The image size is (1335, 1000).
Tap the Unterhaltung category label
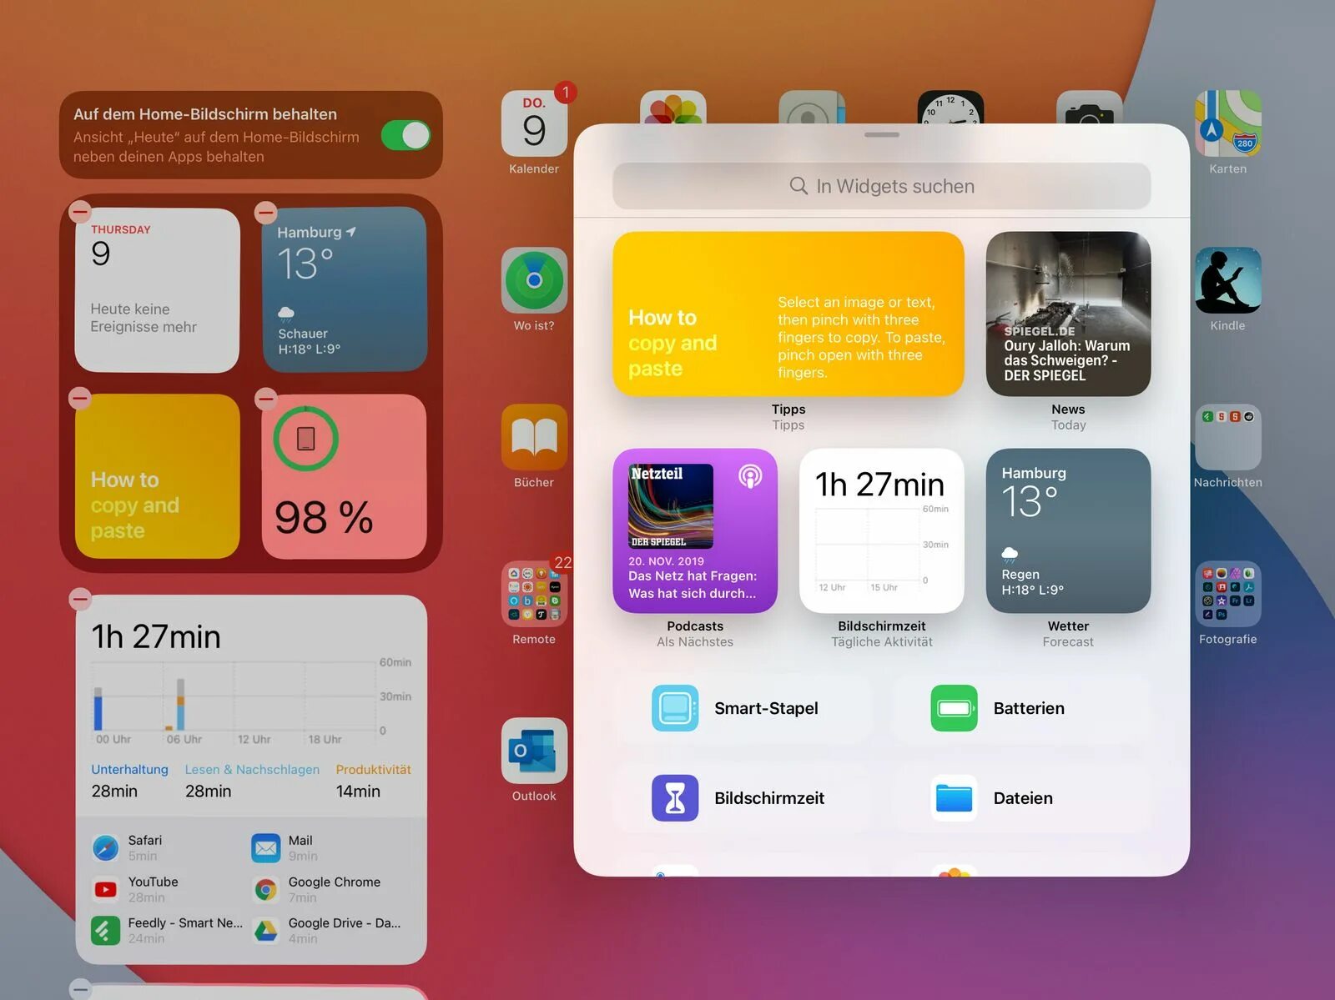click(x=129, y=769)
